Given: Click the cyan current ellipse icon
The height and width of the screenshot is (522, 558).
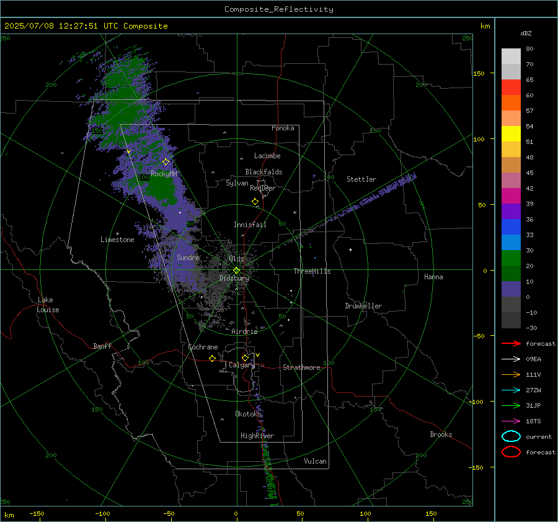Looking at the screenshot, I should click(511, 436).
